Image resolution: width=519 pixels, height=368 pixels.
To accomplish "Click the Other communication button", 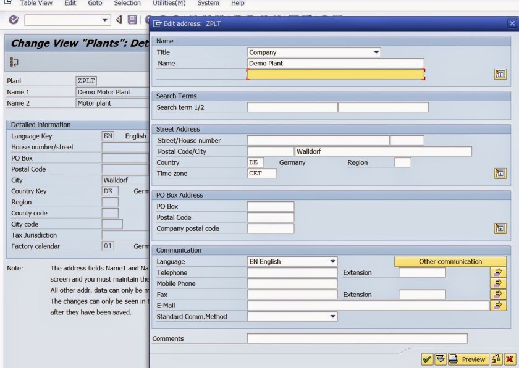I will 450,262.
